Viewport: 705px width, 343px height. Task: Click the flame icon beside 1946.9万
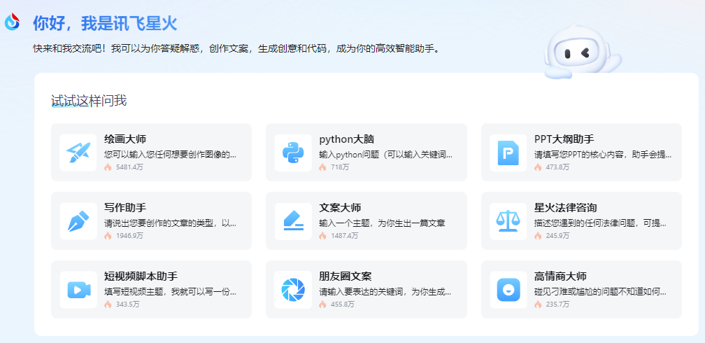click(x=108, y=235)
